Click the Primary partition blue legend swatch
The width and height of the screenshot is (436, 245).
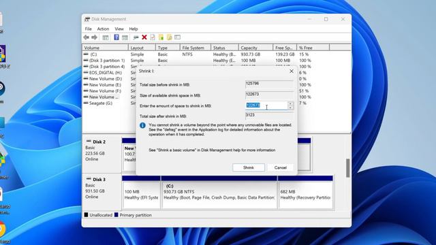point(116,215)
